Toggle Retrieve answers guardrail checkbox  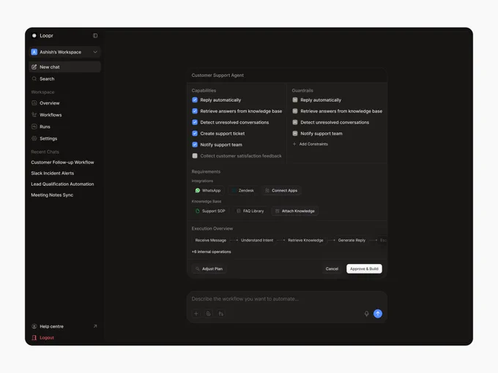(295, 111)
